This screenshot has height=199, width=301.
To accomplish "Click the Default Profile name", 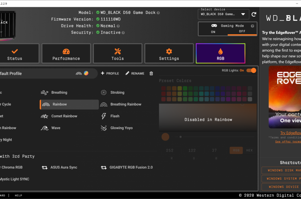I will tap(11, 74).
